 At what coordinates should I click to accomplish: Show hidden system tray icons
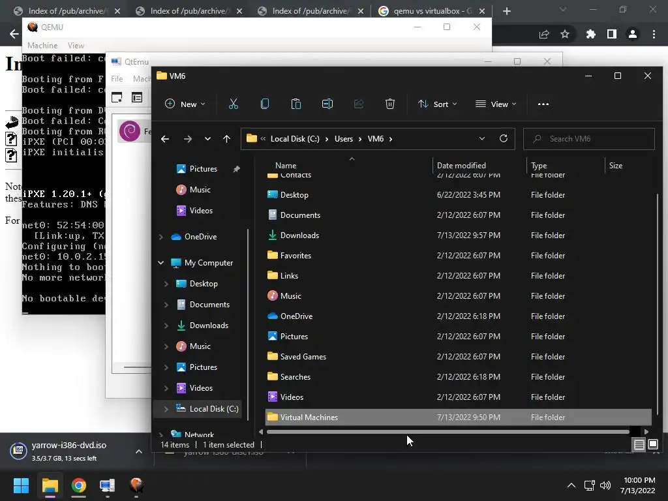click(x=571, y=485)
